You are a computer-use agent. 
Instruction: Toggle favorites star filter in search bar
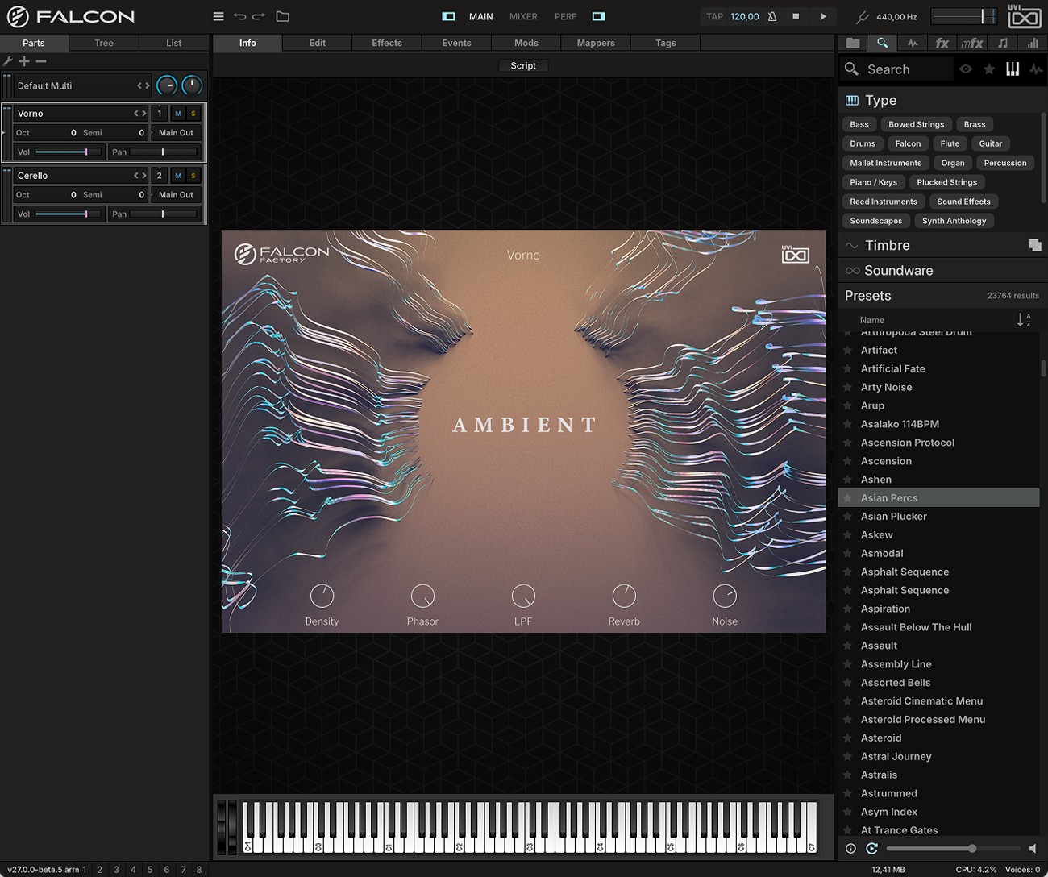pos(989,69)
